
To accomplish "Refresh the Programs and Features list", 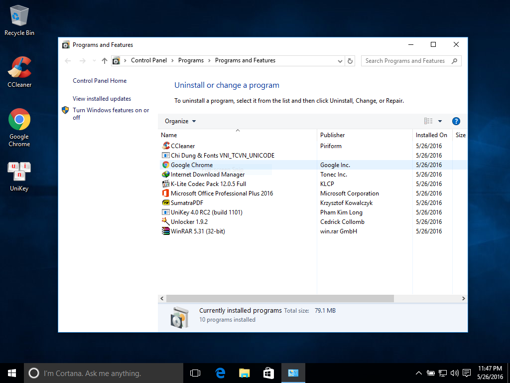I will [350, 61].
